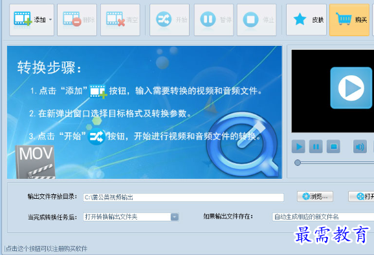Pause conversion with the 暂停 button
This screenshot has width=374, height=255.
click(x=214, y=20)
